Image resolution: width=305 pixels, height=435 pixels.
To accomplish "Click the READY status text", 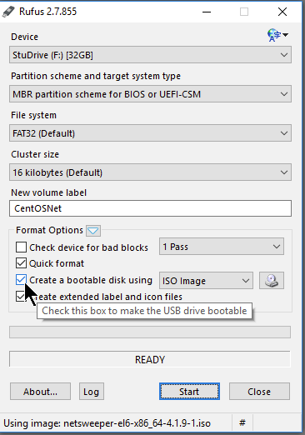I will pyautogui.click(x=150, y=360).
